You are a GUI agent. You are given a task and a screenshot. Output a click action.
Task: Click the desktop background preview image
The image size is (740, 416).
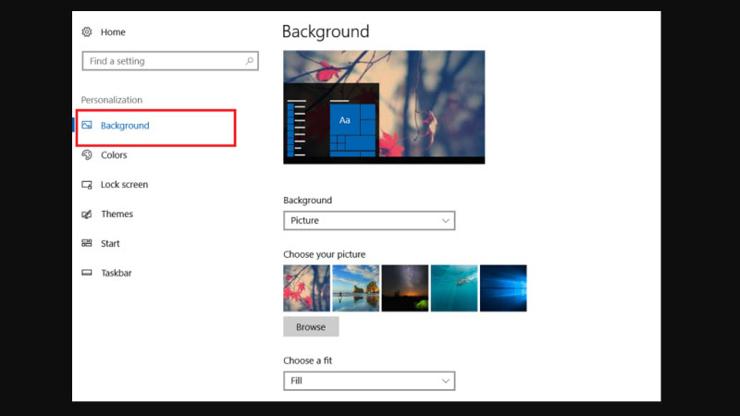pyautogui.click(x=383, y=106)
